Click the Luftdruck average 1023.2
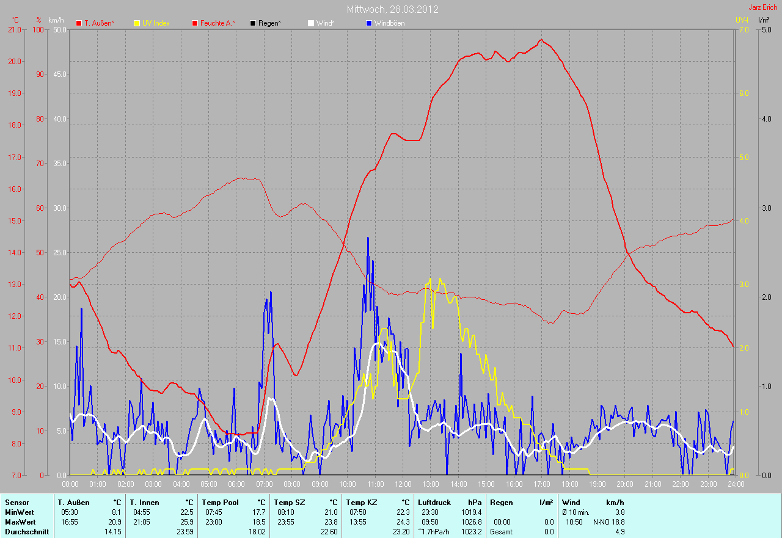This screenshot has height=538, width=782. coord(470,532)
